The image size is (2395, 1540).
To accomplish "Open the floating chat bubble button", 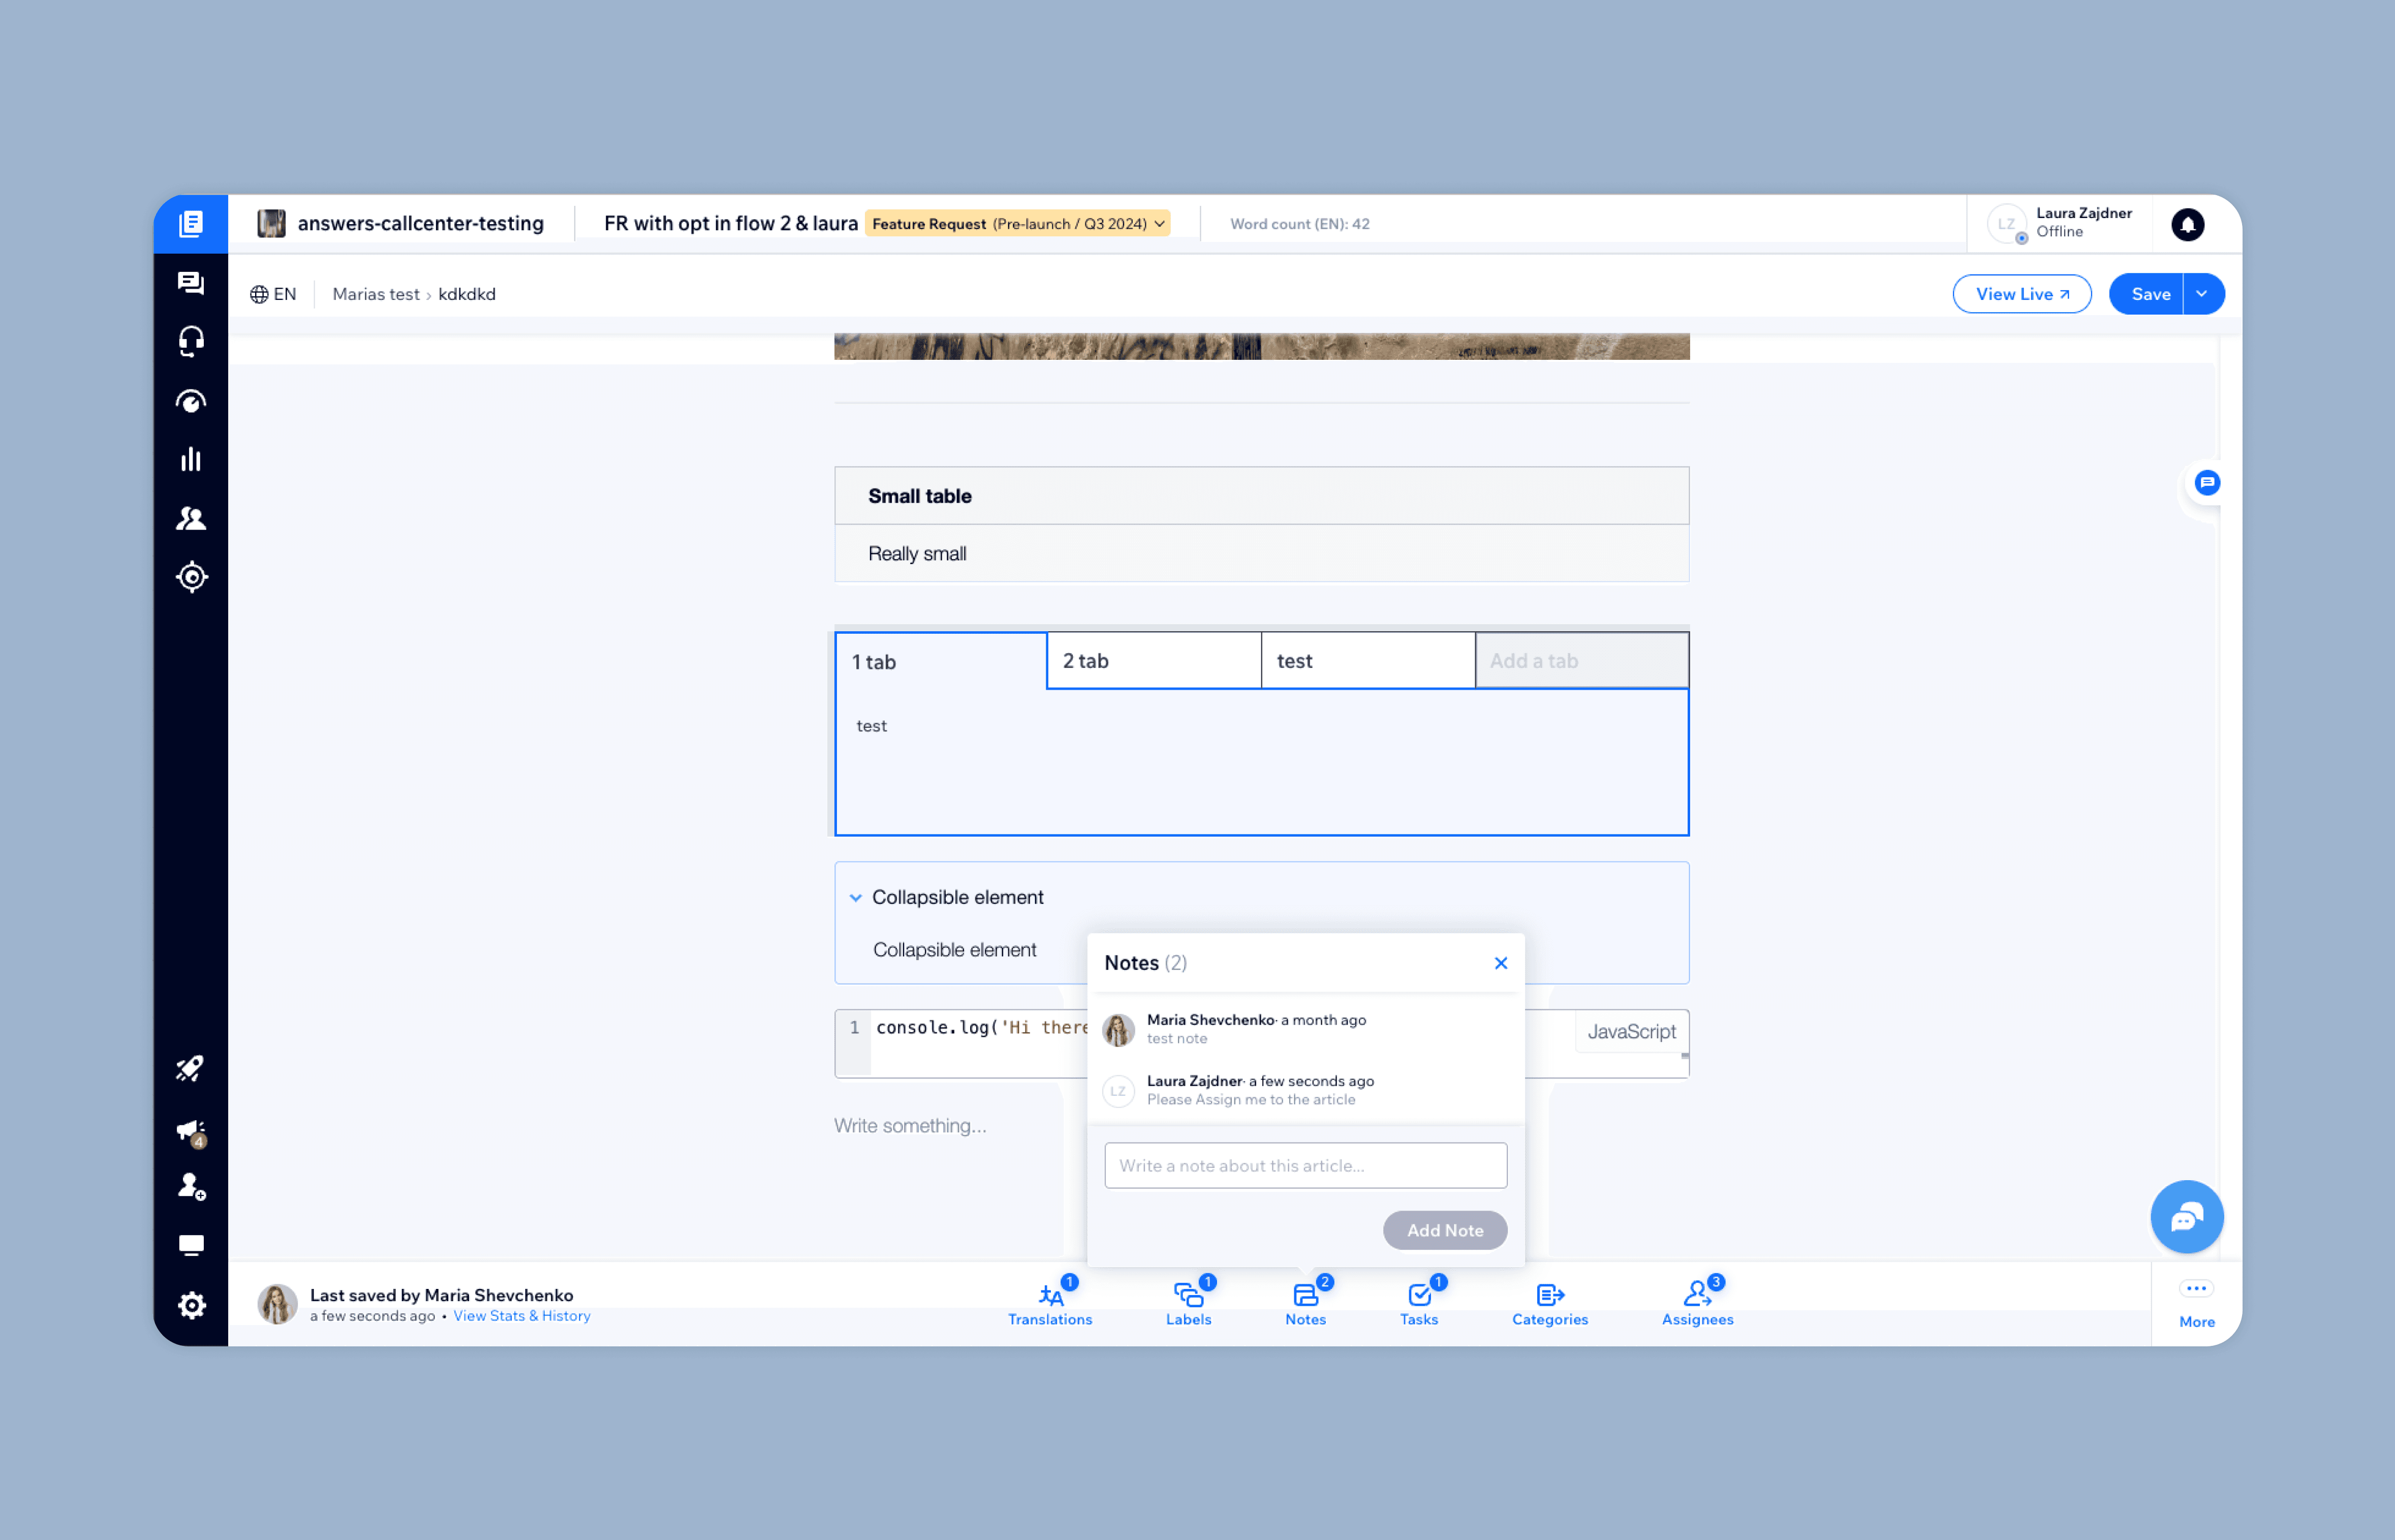I will coord(2186,1217).
